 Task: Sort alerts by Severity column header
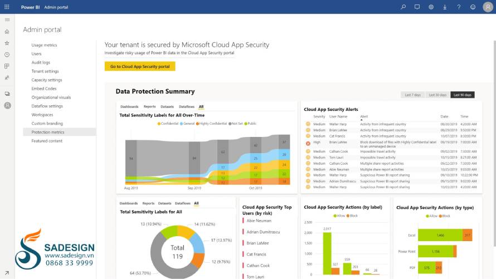(319, 116)
